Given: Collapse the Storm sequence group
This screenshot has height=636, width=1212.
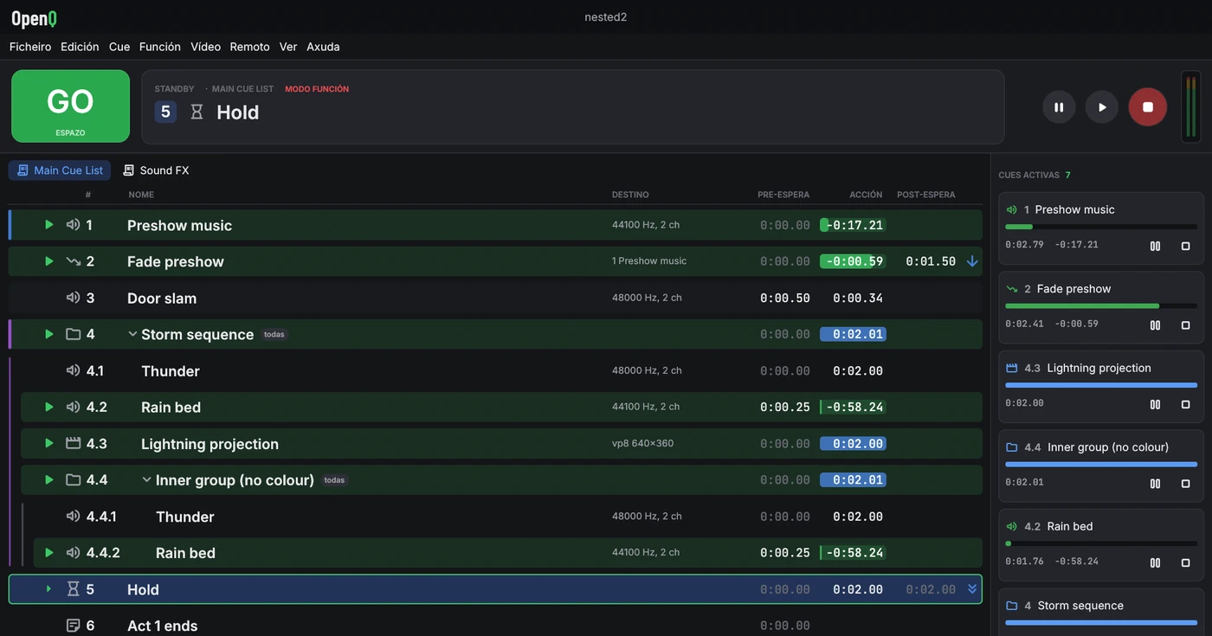Looking at the screenshot, I should tap(132, 334).
